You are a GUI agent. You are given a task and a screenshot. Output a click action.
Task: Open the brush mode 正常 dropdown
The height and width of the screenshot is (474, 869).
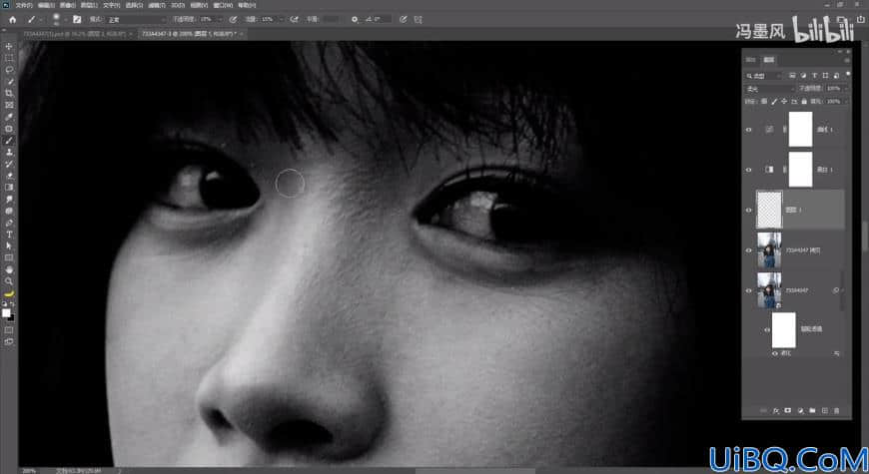pos(136,19)
